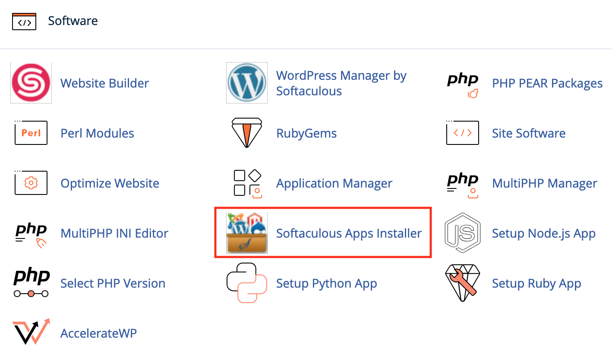Collapse the Software section header
This screenshot has height=351, width=612.
pos(73,21)
